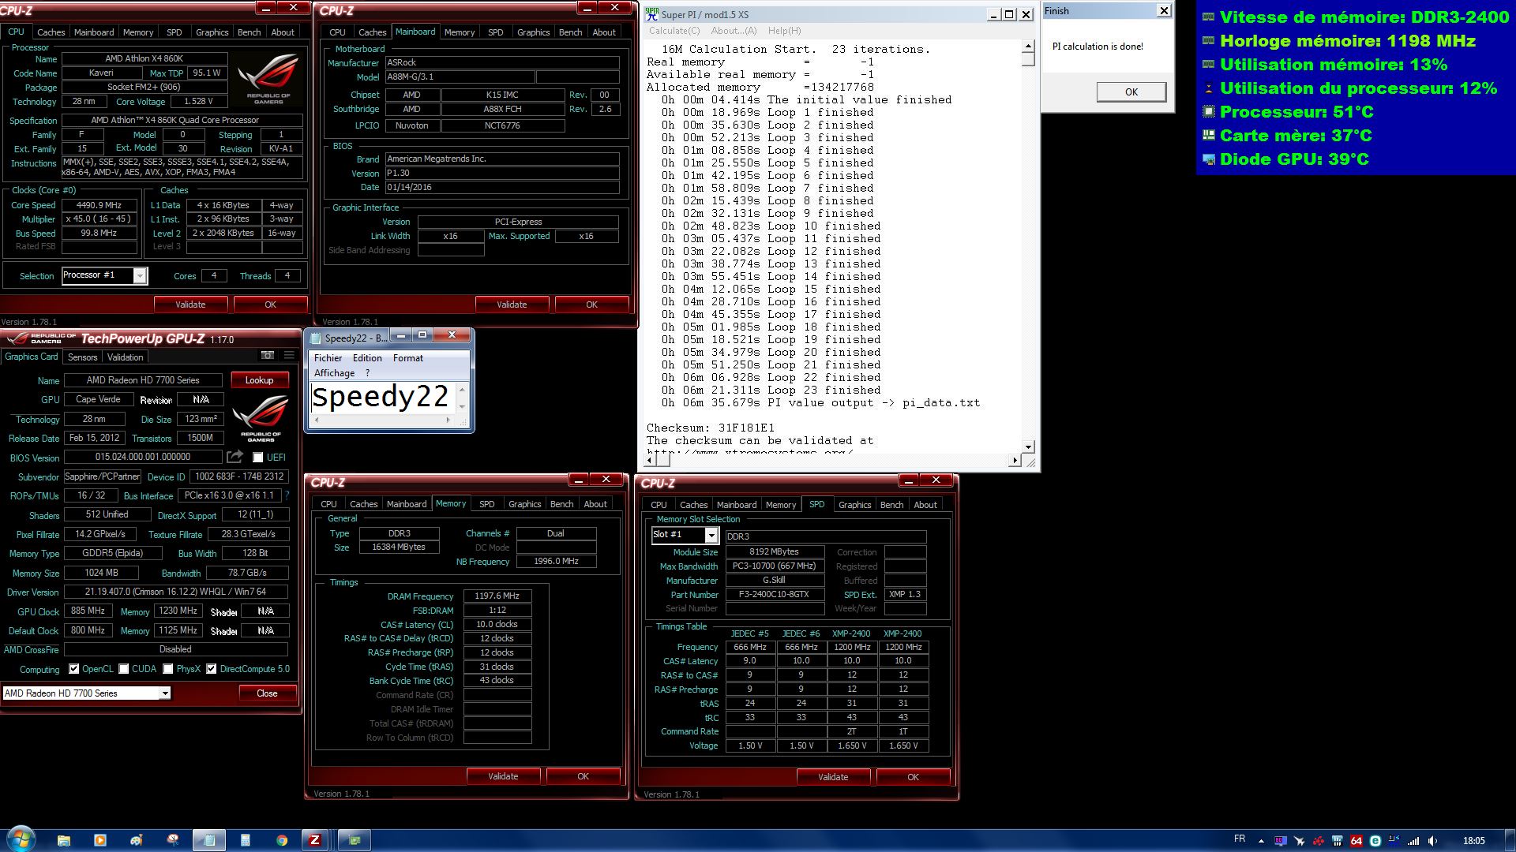Open the ESET tray icon
This screenshot has height=852, width=1516.
tap(1375, 841)
